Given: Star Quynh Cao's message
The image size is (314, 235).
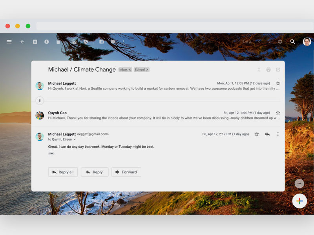Looking at the screenshot, I should click(278, 113).
